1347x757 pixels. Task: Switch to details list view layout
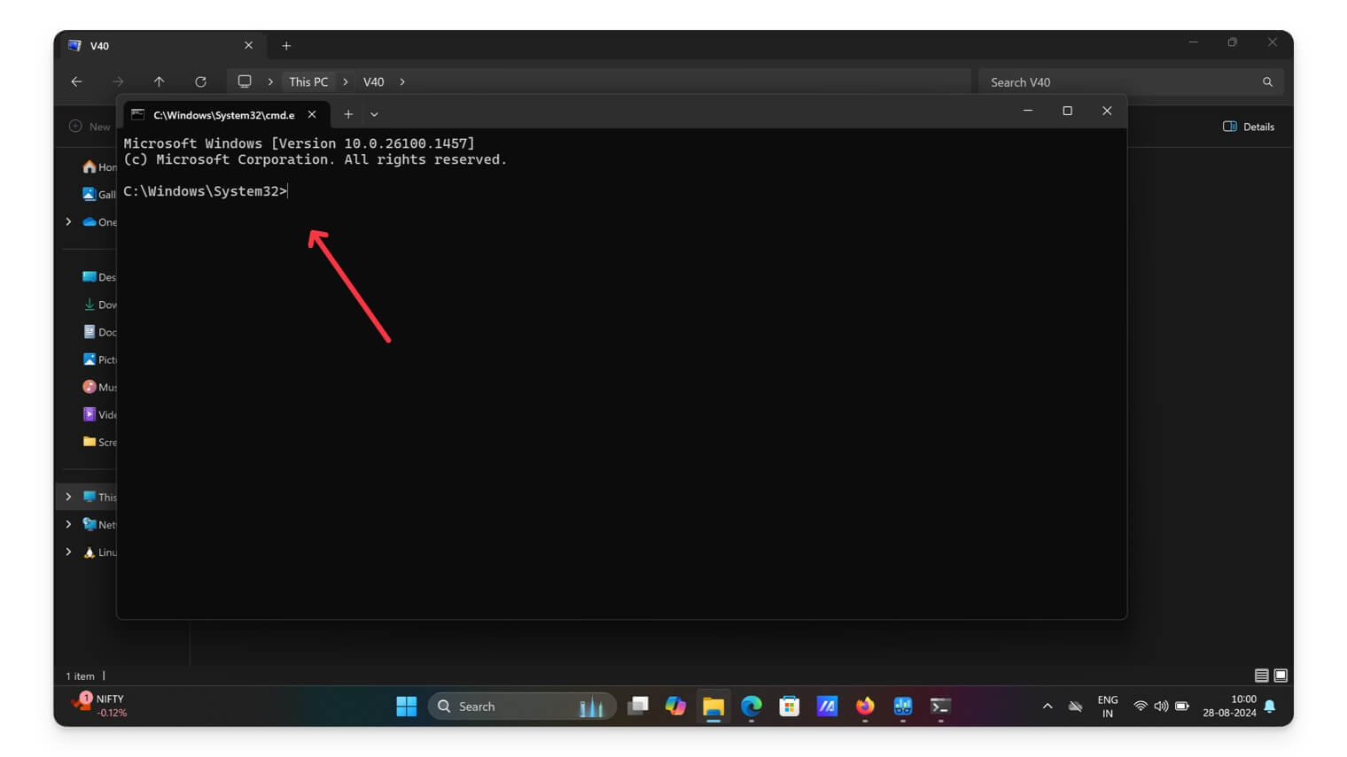pos(1261,676)
